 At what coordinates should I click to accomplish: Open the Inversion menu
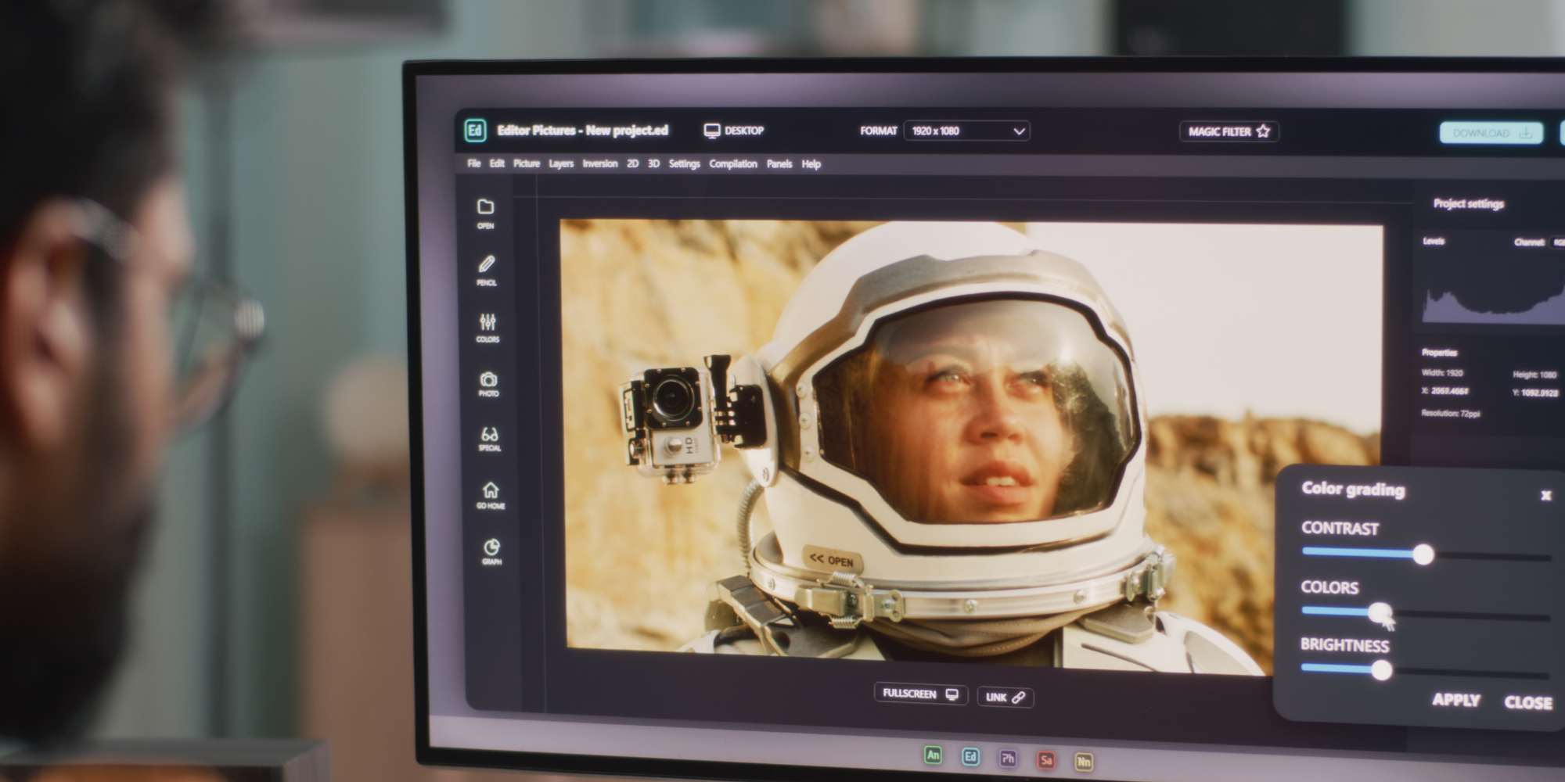(x=600, y=163)
